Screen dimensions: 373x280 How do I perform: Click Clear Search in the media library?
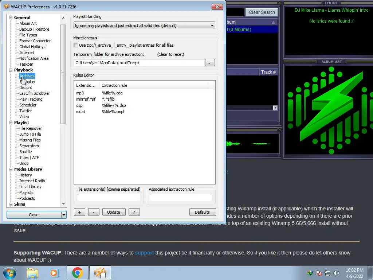262,12
